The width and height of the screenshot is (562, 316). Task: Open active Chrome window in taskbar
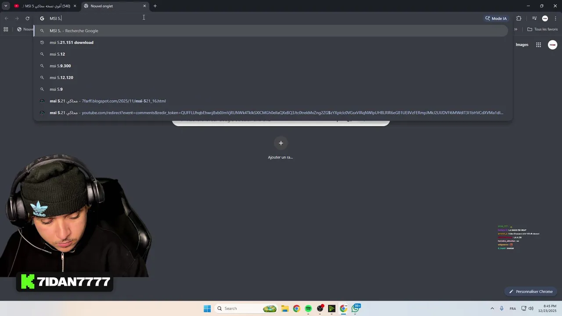coord(344,309)
